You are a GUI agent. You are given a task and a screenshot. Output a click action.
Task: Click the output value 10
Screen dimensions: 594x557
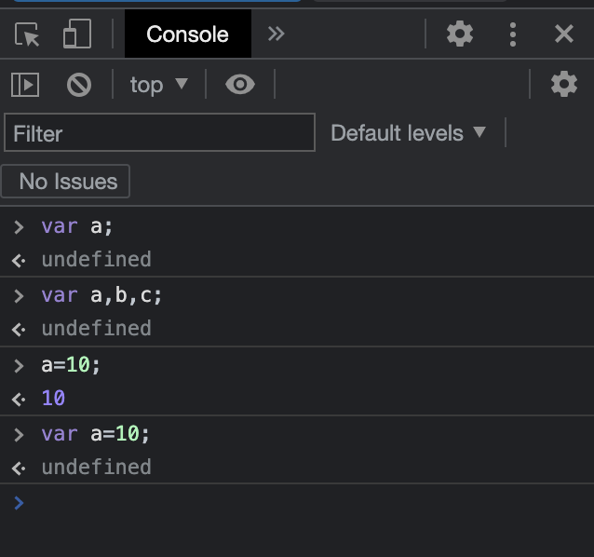[x=53, y=398]
